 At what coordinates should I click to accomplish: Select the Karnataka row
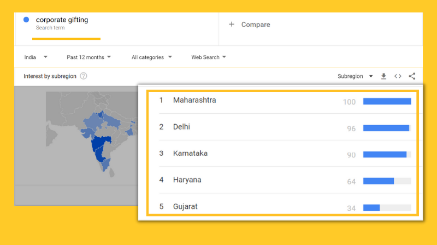pos(285,154)
